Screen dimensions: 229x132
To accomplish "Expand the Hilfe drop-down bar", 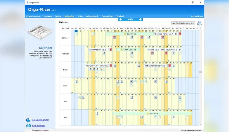I will [x=130, y=19].
